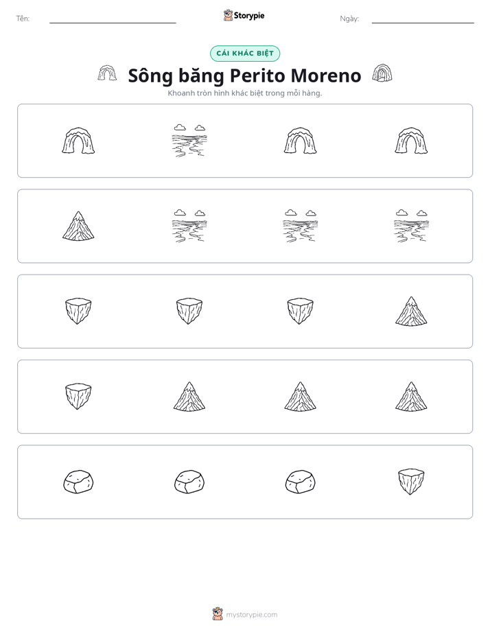Select the ice chunk in row four
The width and height of the screenshot is (490, 634).
point(78,397)
